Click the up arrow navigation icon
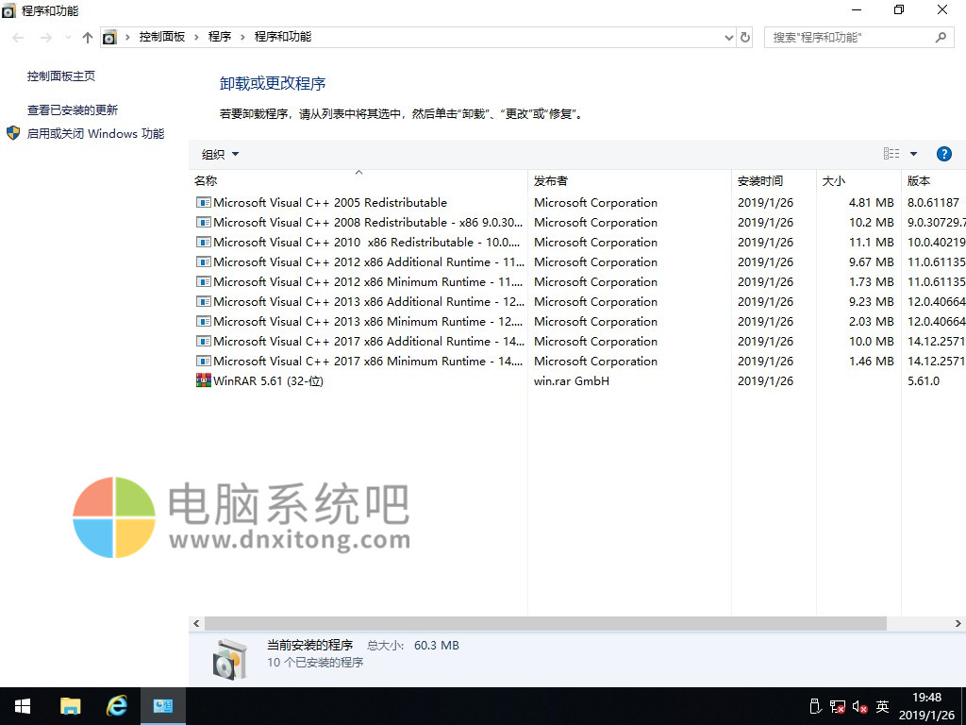The image size is (966, 725). pos(88,38)
